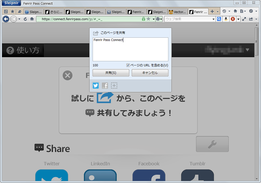Go forward with the grey arrow button
This screenshot has height=183, width=261.
coord(14,19)
